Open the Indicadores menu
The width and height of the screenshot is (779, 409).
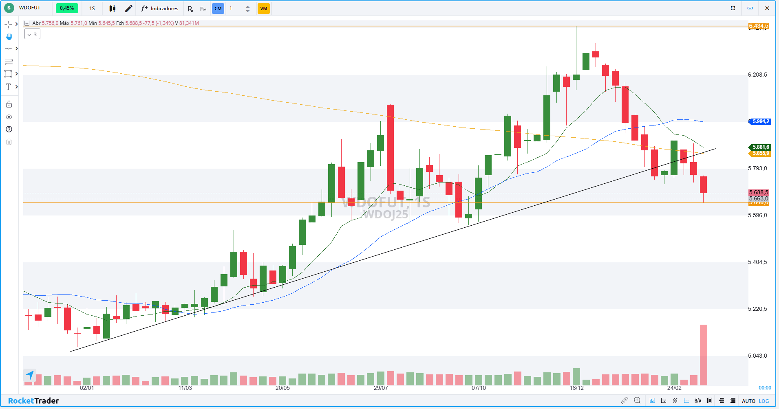[160, 9]
